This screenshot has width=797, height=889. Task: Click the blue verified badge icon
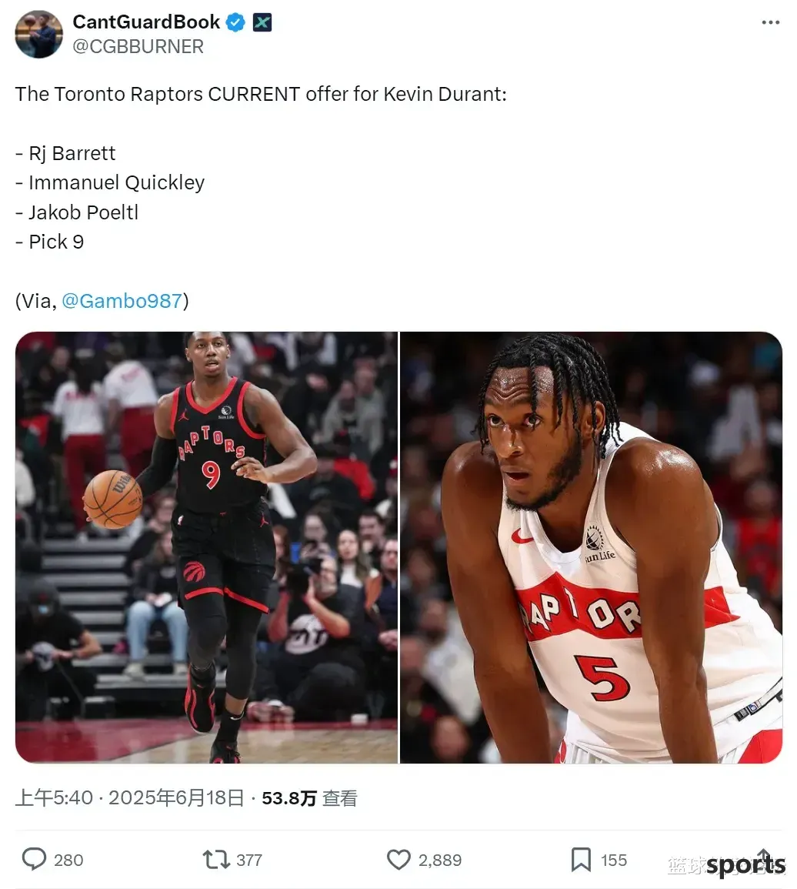[235, 22]
